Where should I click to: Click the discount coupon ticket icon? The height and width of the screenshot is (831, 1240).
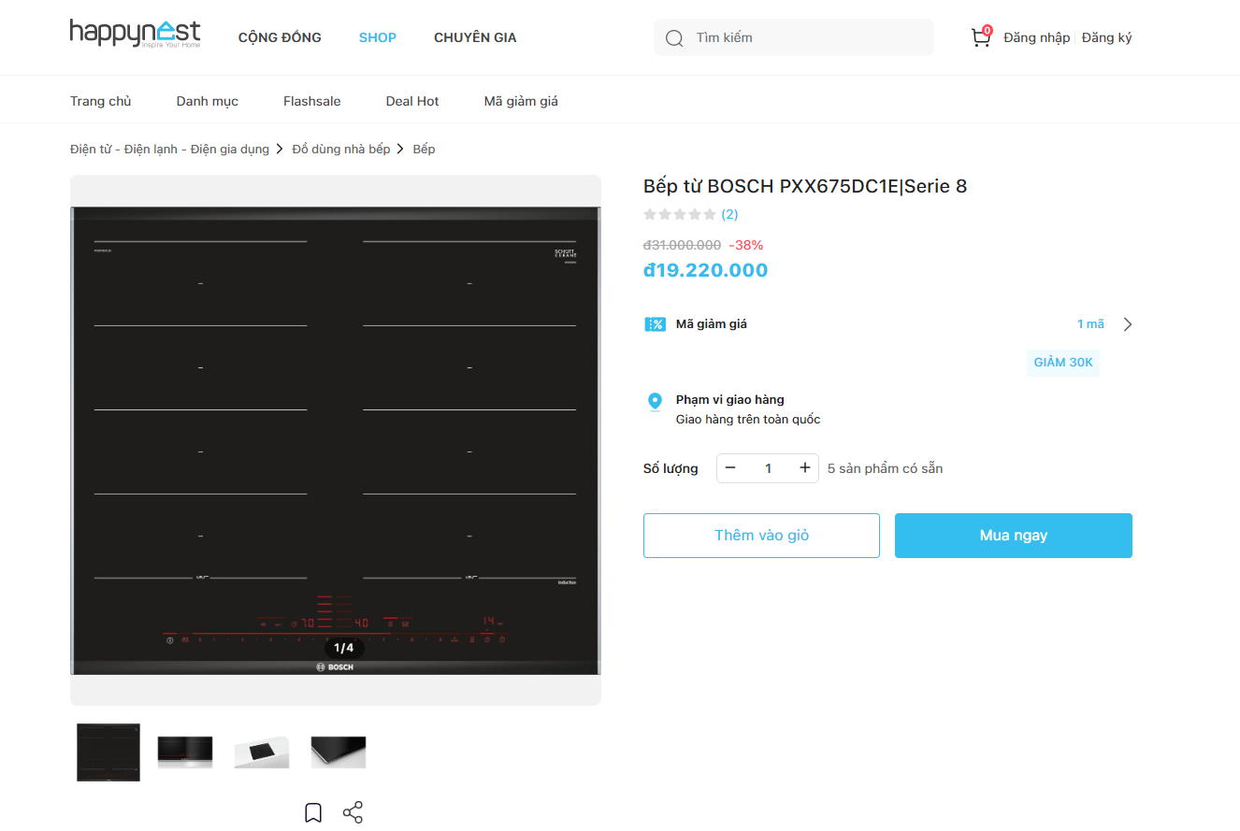pos(655,324)
